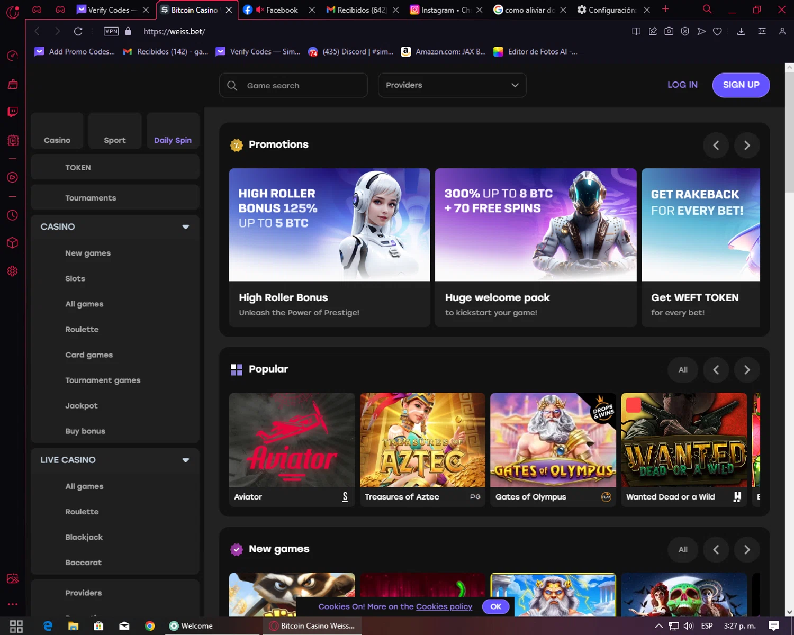The height and width of the screenshot is (635, 794).
Task: Reload the weiss.bet page
Action: (78, 31)
